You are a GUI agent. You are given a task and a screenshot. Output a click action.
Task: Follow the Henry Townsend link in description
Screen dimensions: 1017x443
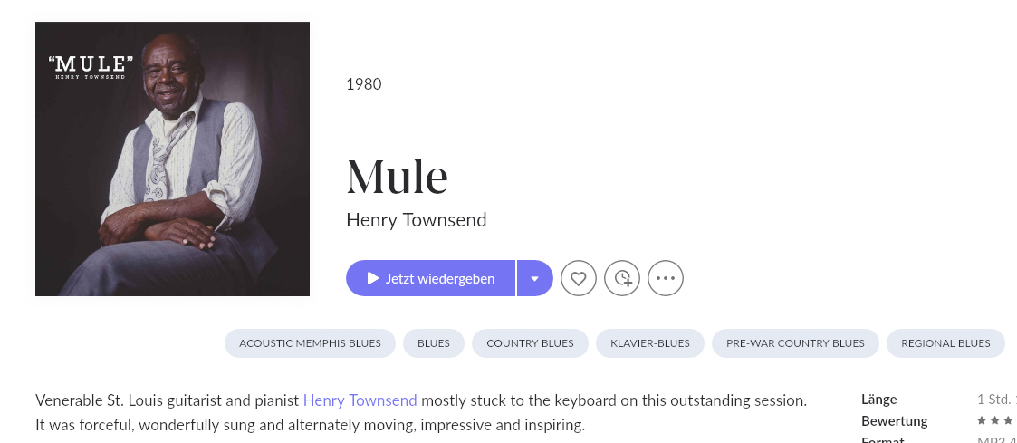(360, 400)
